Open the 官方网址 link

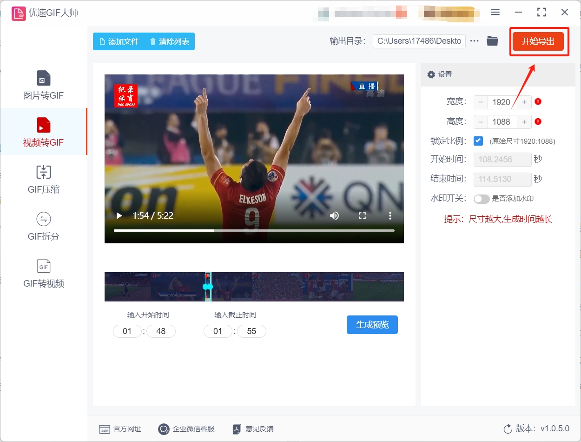pos(120,429)
